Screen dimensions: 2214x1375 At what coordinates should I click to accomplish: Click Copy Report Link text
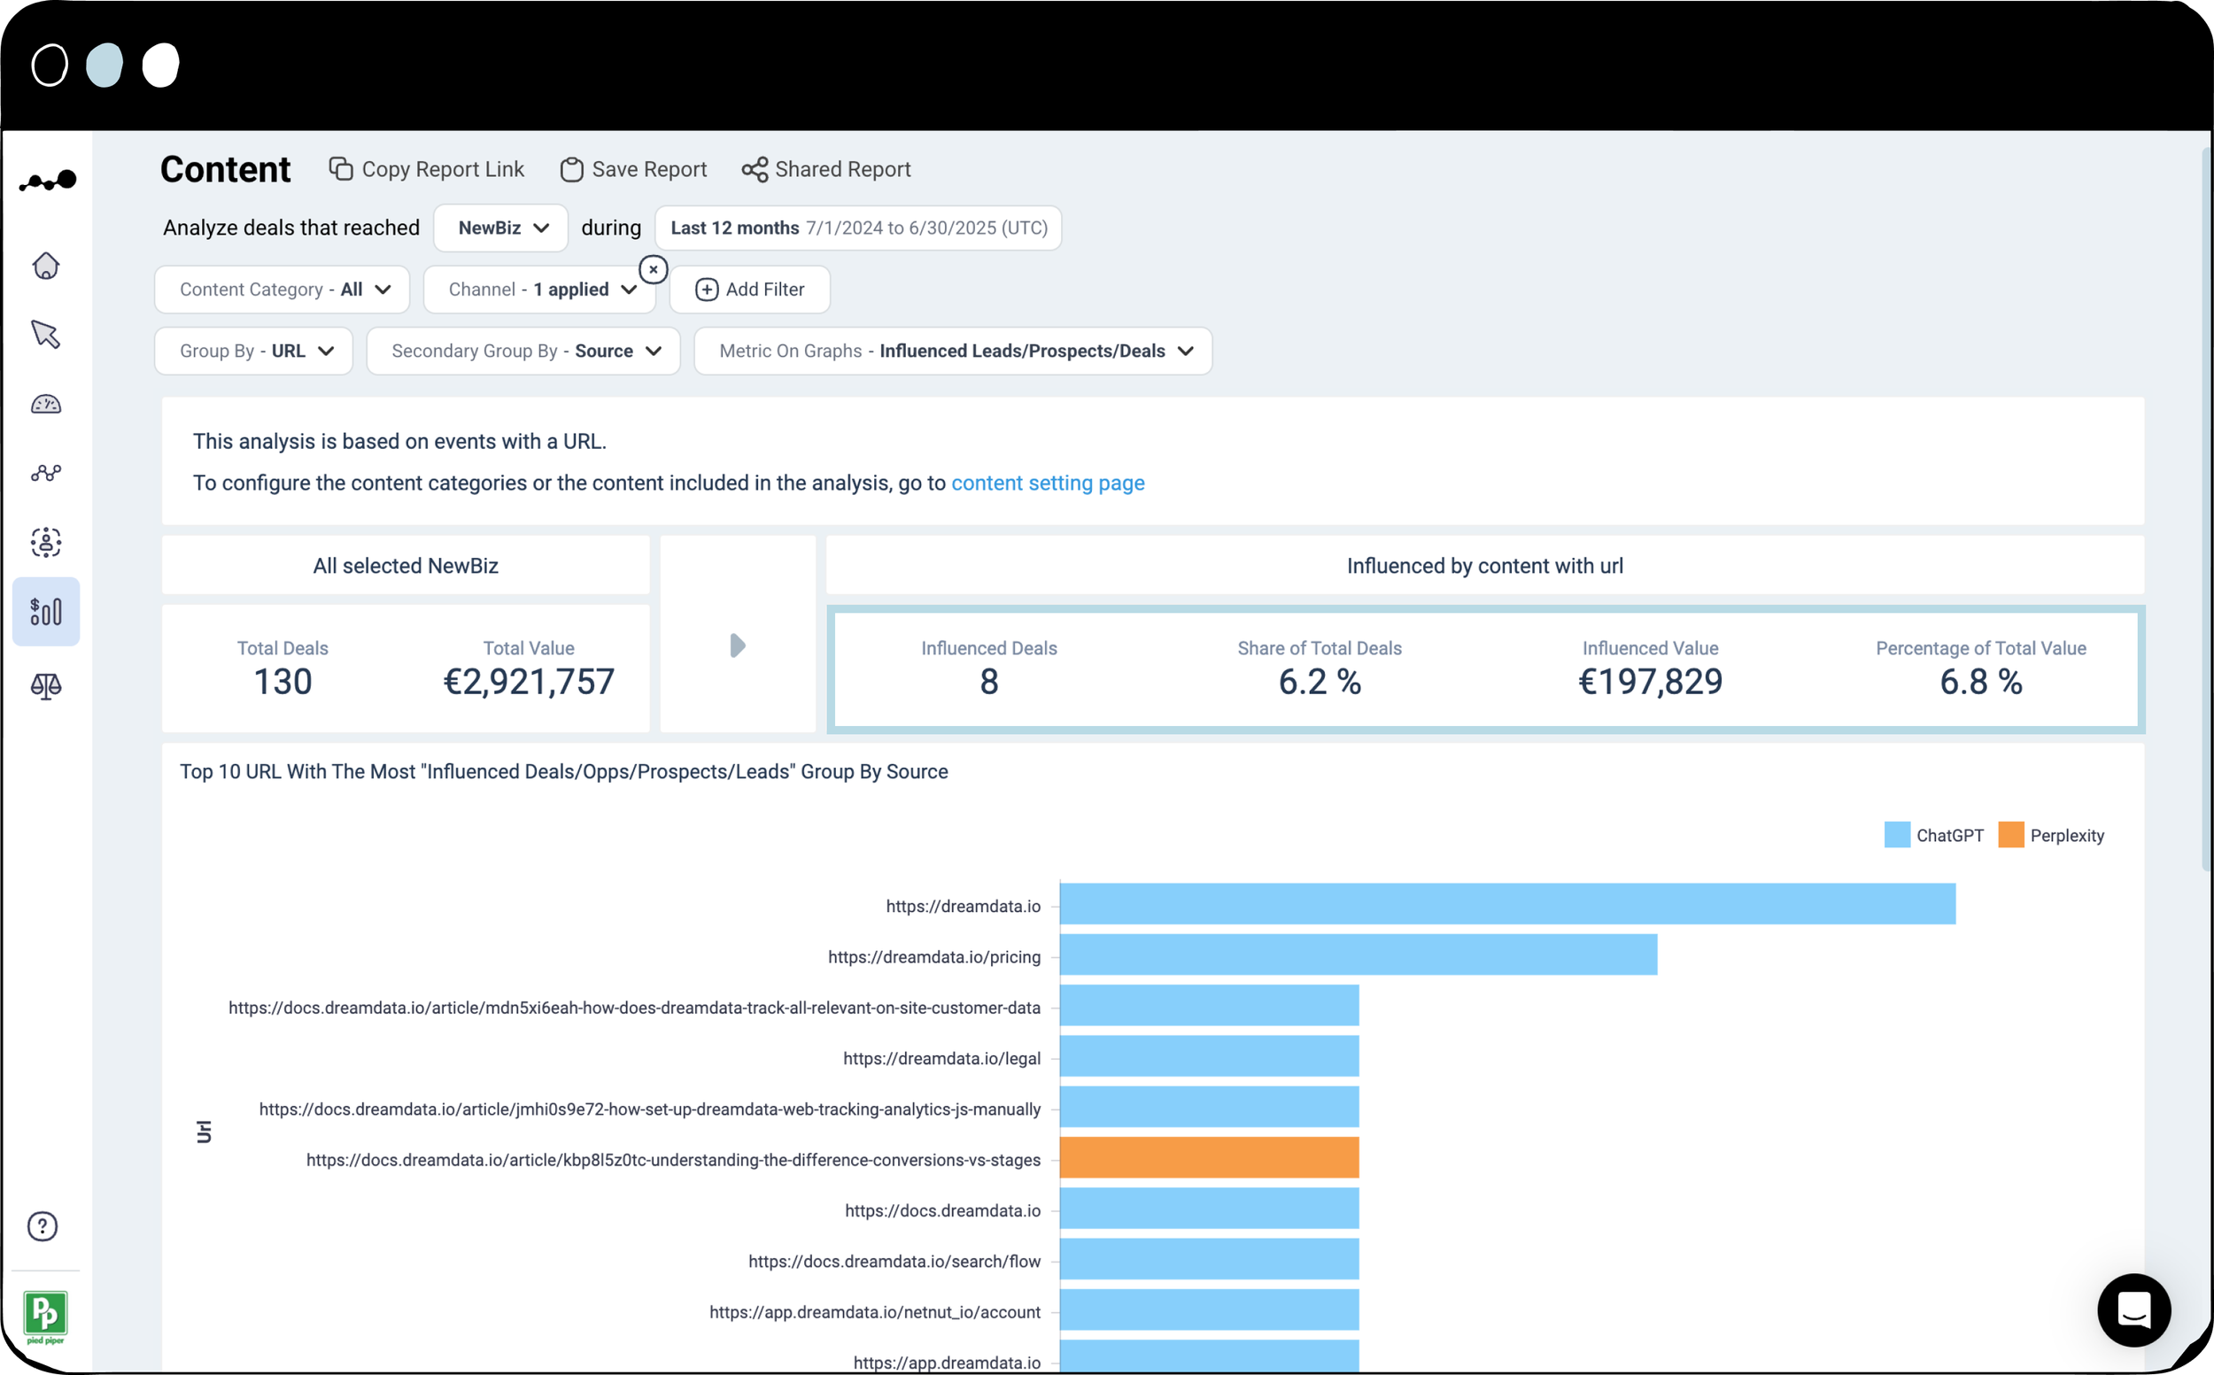point(443,169)
